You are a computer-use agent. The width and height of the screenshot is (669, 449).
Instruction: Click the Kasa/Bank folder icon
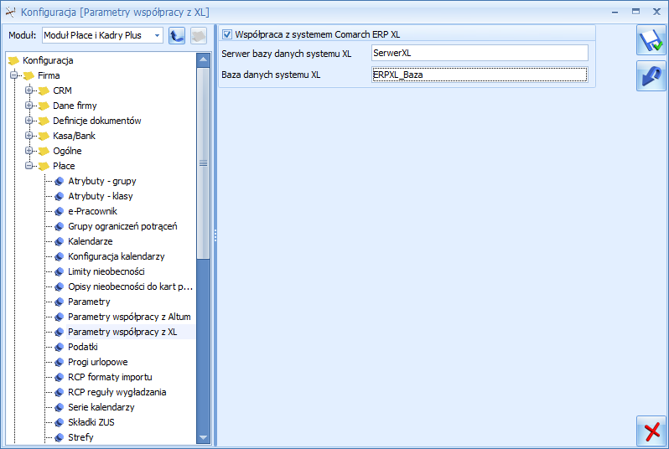(44, 136)
